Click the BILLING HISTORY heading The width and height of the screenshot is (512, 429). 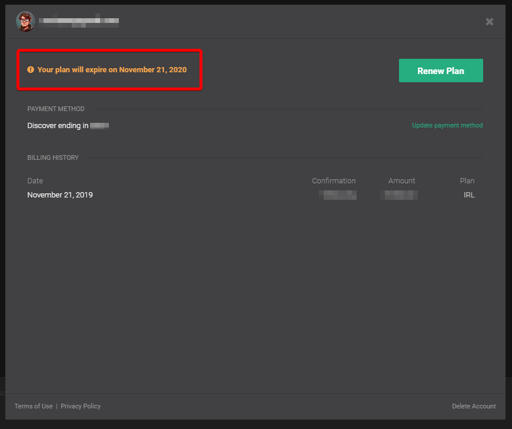pos(53,157)
